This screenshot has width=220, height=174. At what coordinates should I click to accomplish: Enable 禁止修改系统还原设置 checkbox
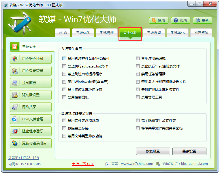[64, 90]
